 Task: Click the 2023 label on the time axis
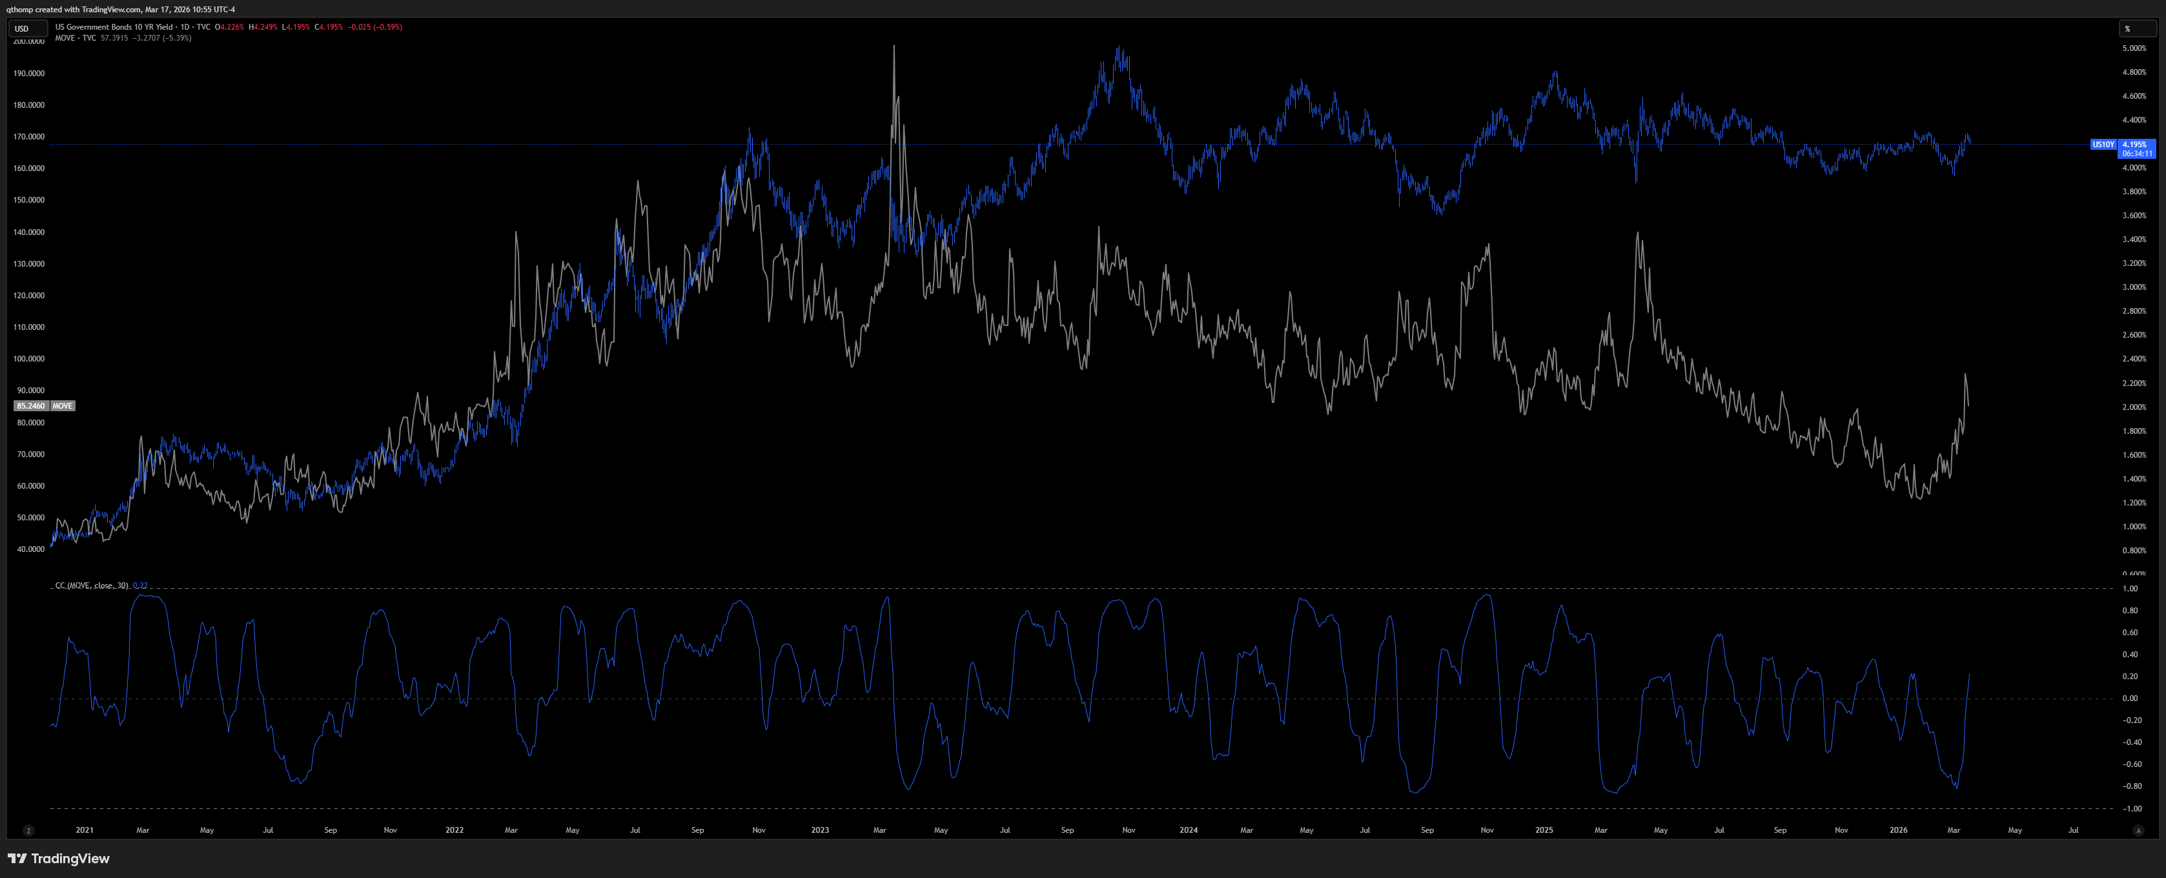click(820, 830)
